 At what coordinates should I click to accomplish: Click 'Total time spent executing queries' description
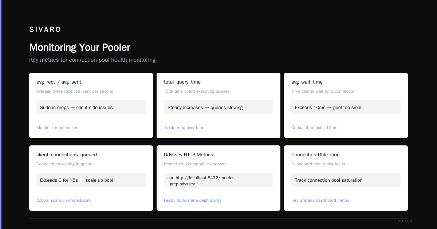197,91
